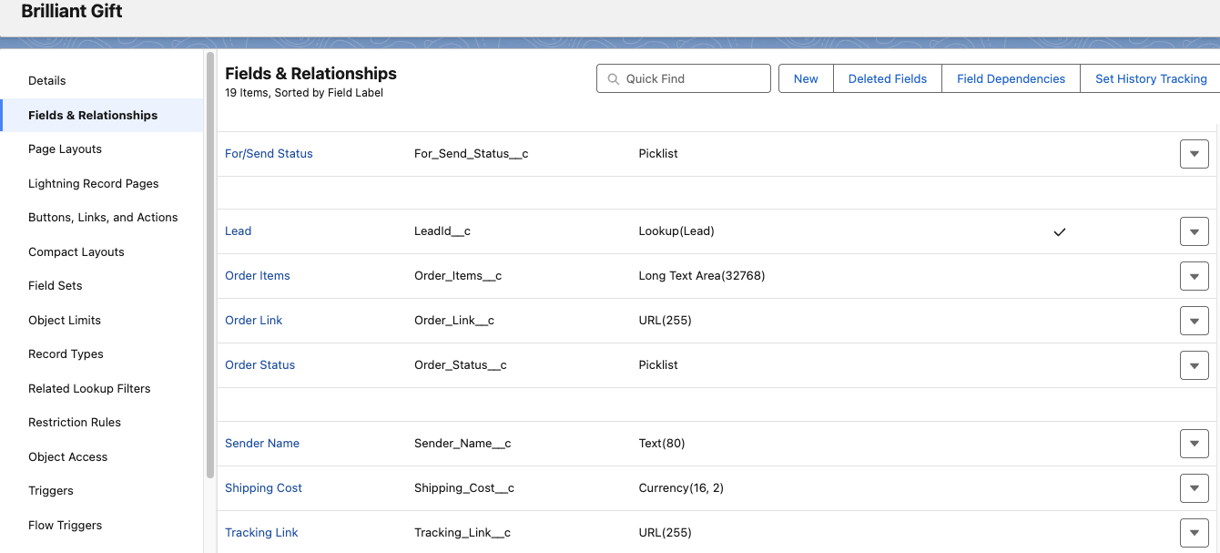Image resolution: width=1220 pixels, height=553 pixels.
Task: Open Deleted Fields
Action: pyautogui.click(x=887, y=79)
